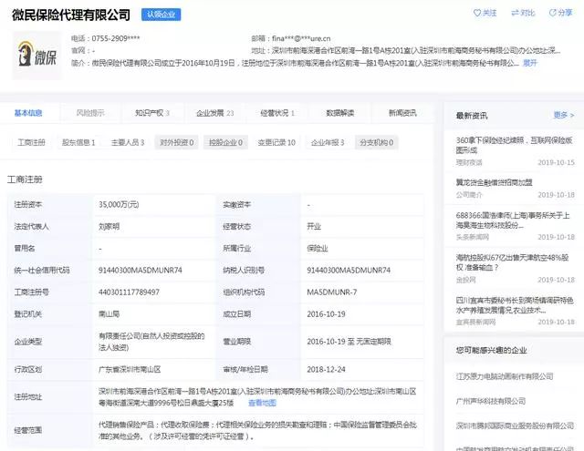
Task: Expand company intro via 展开 link
Action: click(x=530, y=63)
